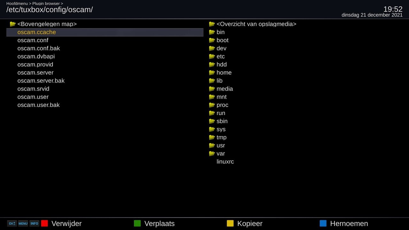Click the folder icon next to etc

(212, 56)
